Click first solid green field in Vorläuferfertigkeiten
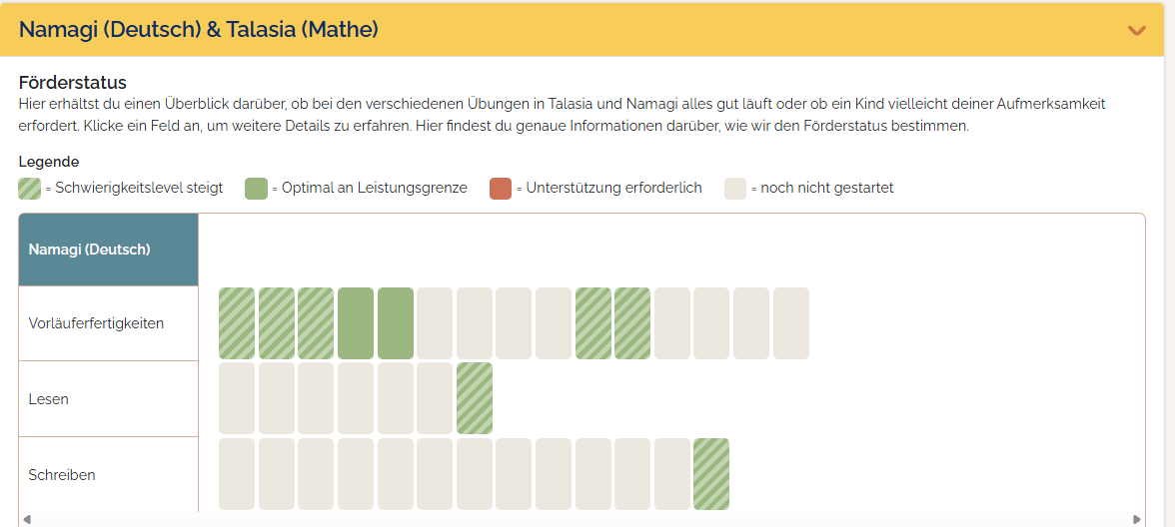1175x527 pixels. 356,323
